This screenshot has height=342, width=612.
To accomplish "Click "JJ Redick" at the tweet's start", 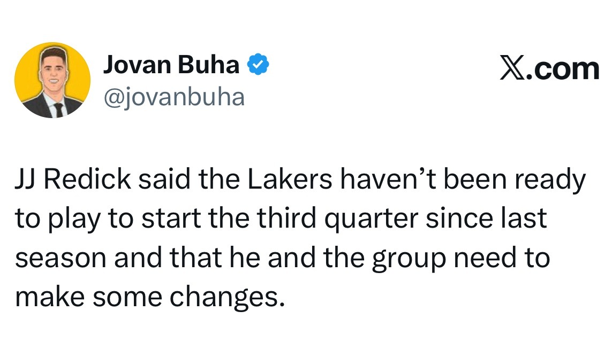I will pyautogui.click(x=73, y=181).
